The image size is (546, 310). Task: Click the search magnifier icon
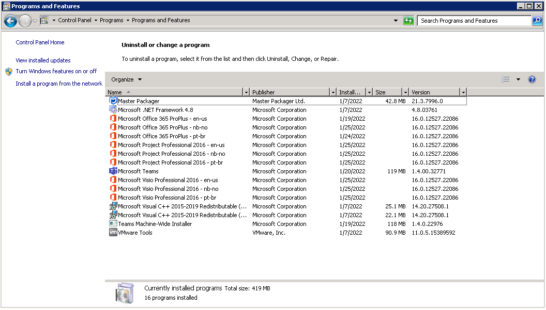pos(538,21)
